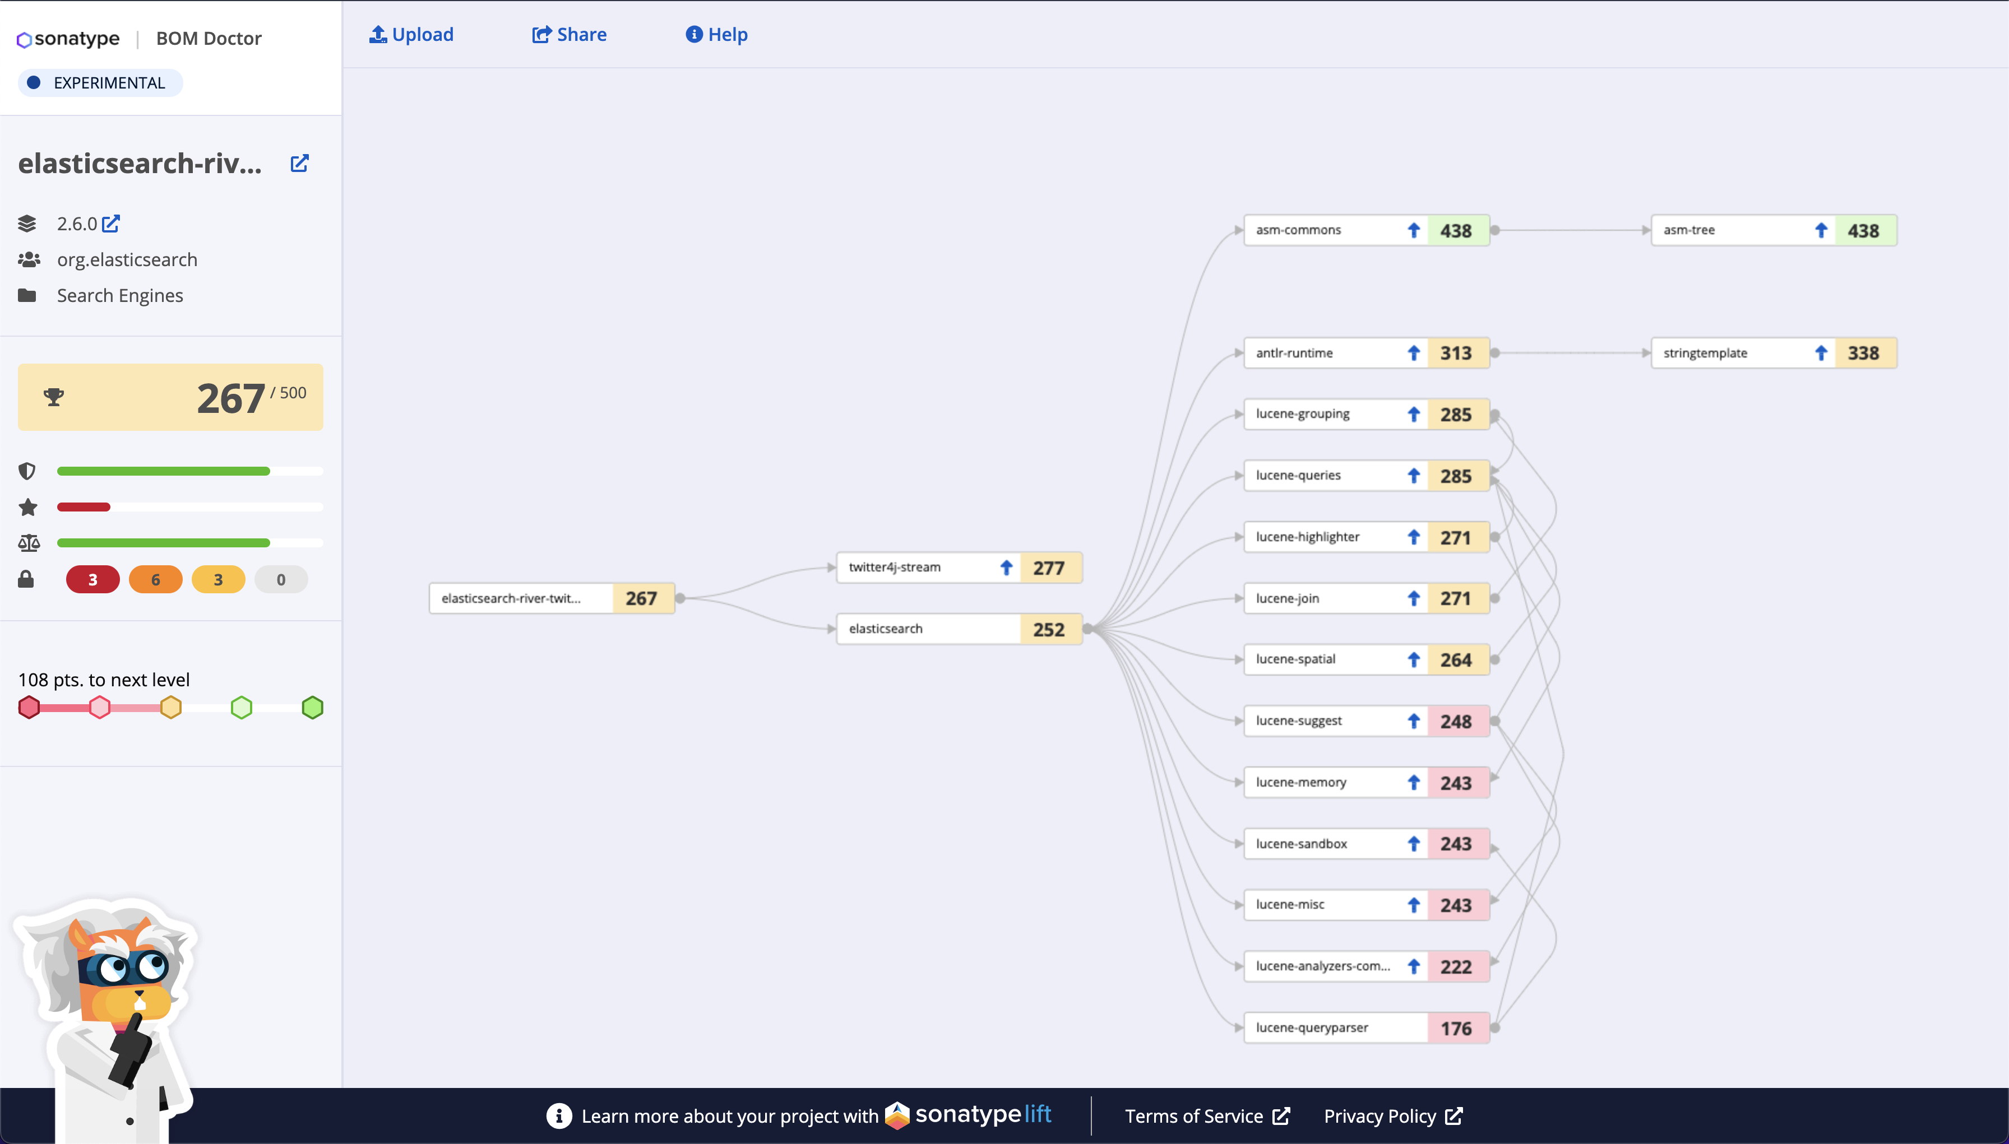Open external link beside elasticsearch-riv... title
Screen dimensions: 2009x1144
click(x=299, y=162)
